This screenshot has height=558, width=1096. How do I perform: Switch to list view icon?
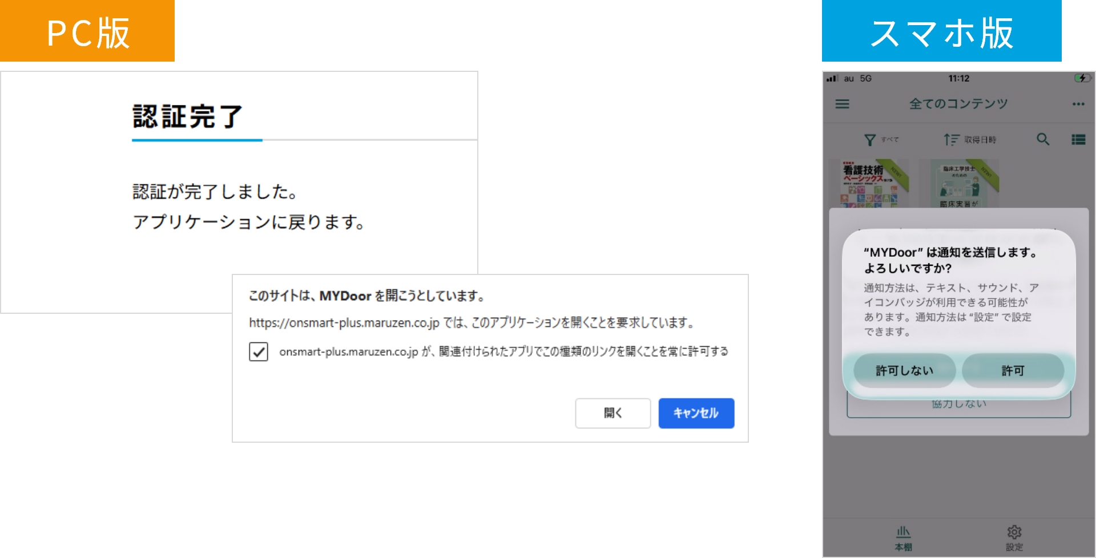tap(1078, 139)
